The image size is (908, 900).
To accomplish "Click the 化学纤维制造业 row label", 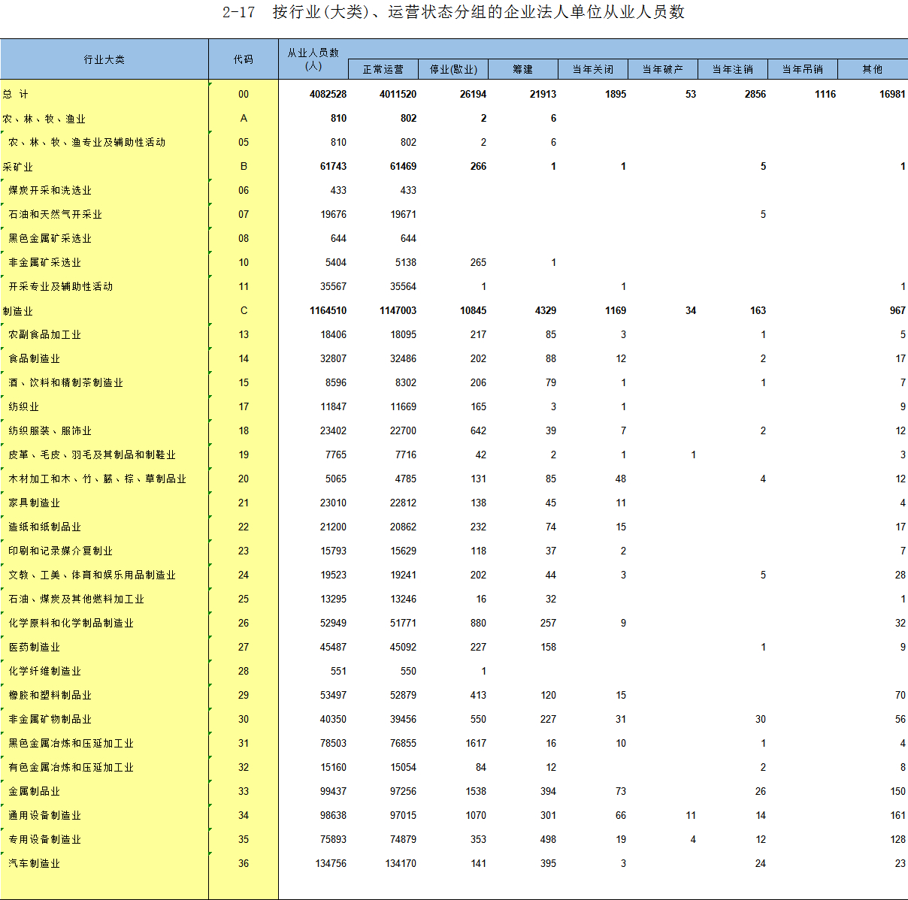I will 44,671.
